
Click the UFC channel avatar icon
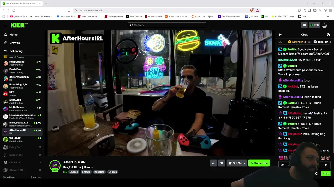tap(5, 94)
